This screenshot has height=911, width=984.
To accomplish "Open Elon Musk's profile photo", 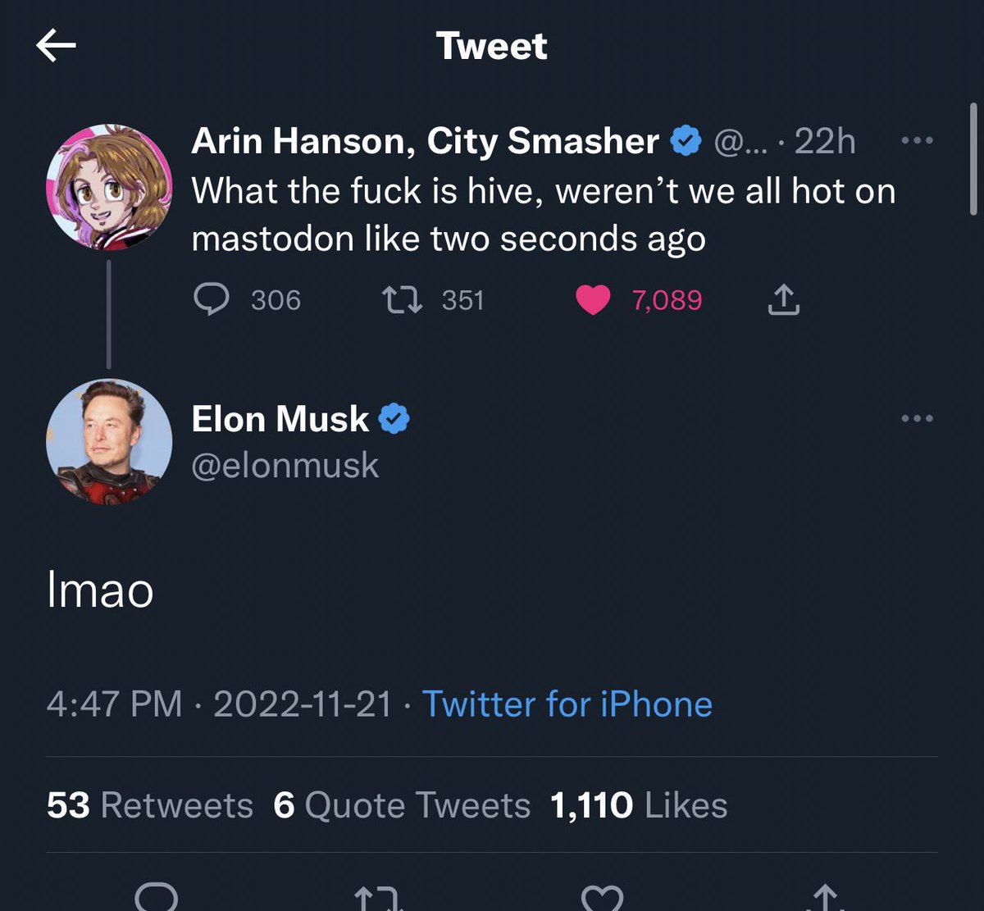I will (x=108, y=441).
